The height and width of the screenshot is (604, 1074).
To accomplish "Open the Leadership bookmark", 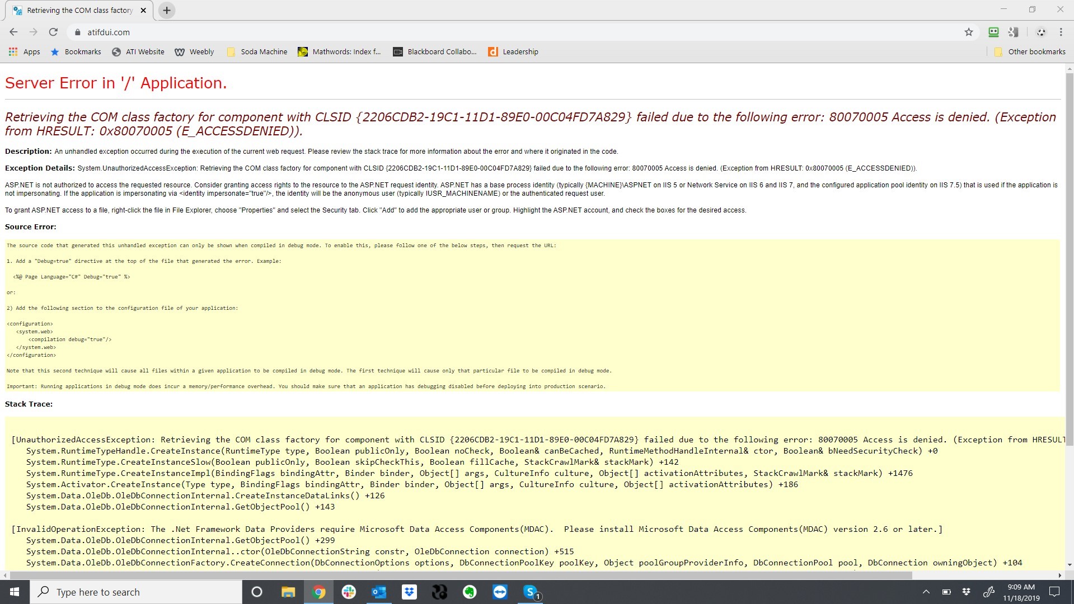I will pos(513,51).
